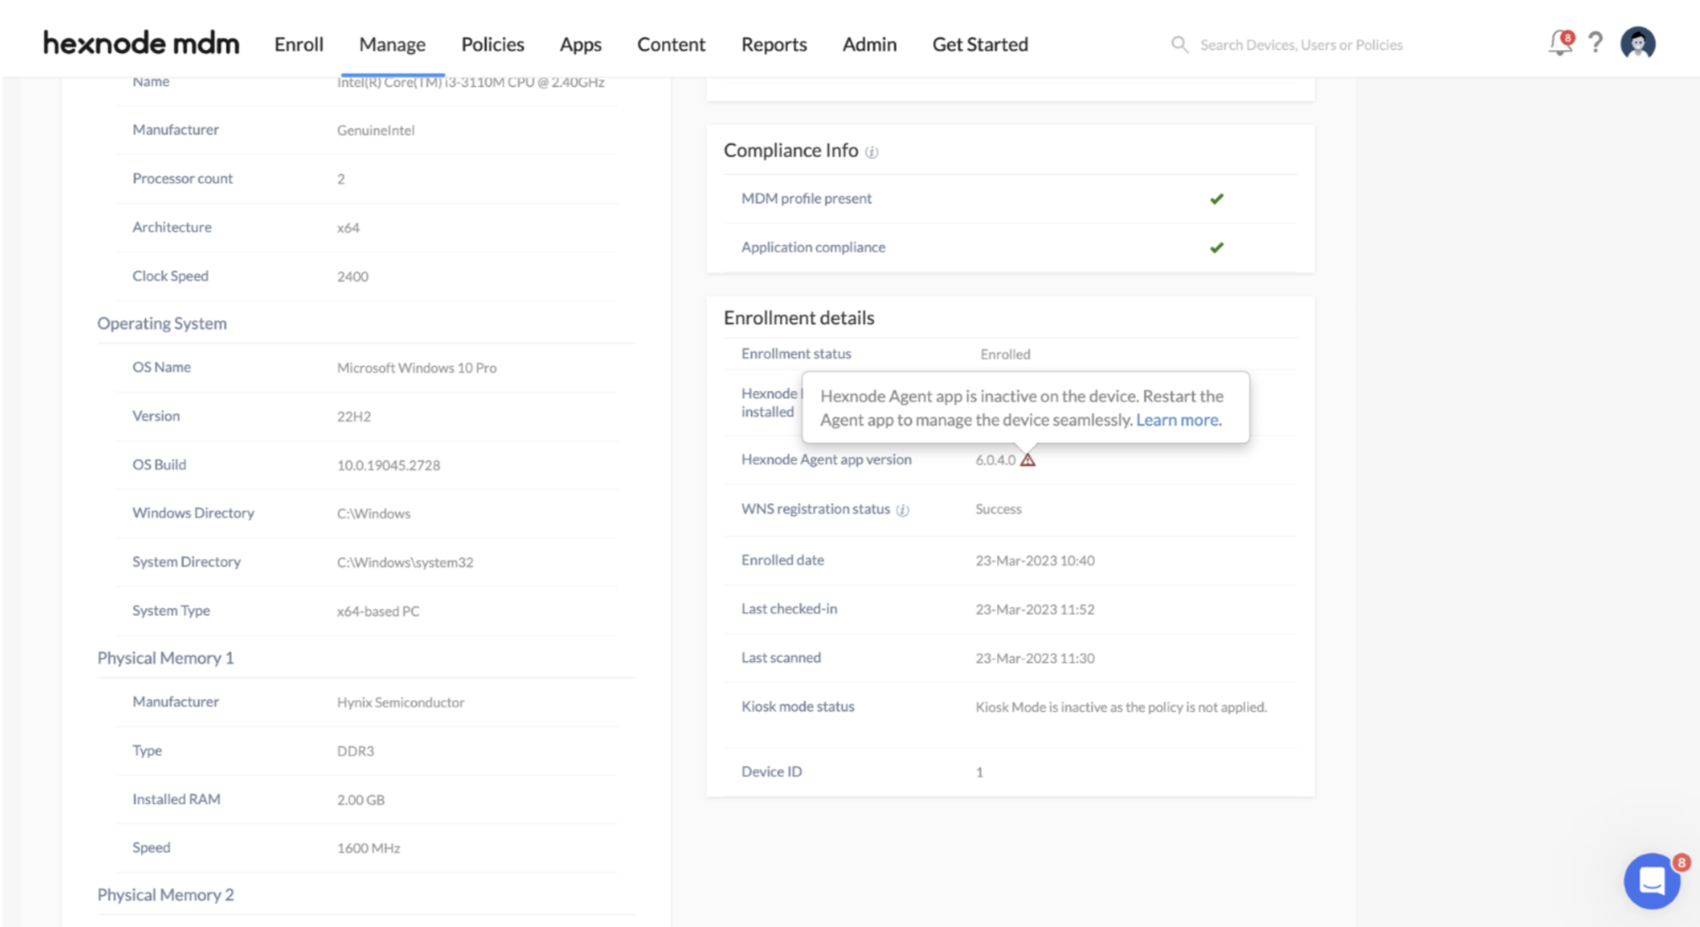The height and width of the screenshot is (927, 1700).
Task: Select the Clock Speed value 2400
Action: point(353,276)
